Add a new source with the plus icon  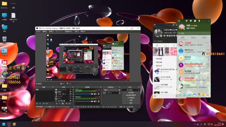(56, 104)
